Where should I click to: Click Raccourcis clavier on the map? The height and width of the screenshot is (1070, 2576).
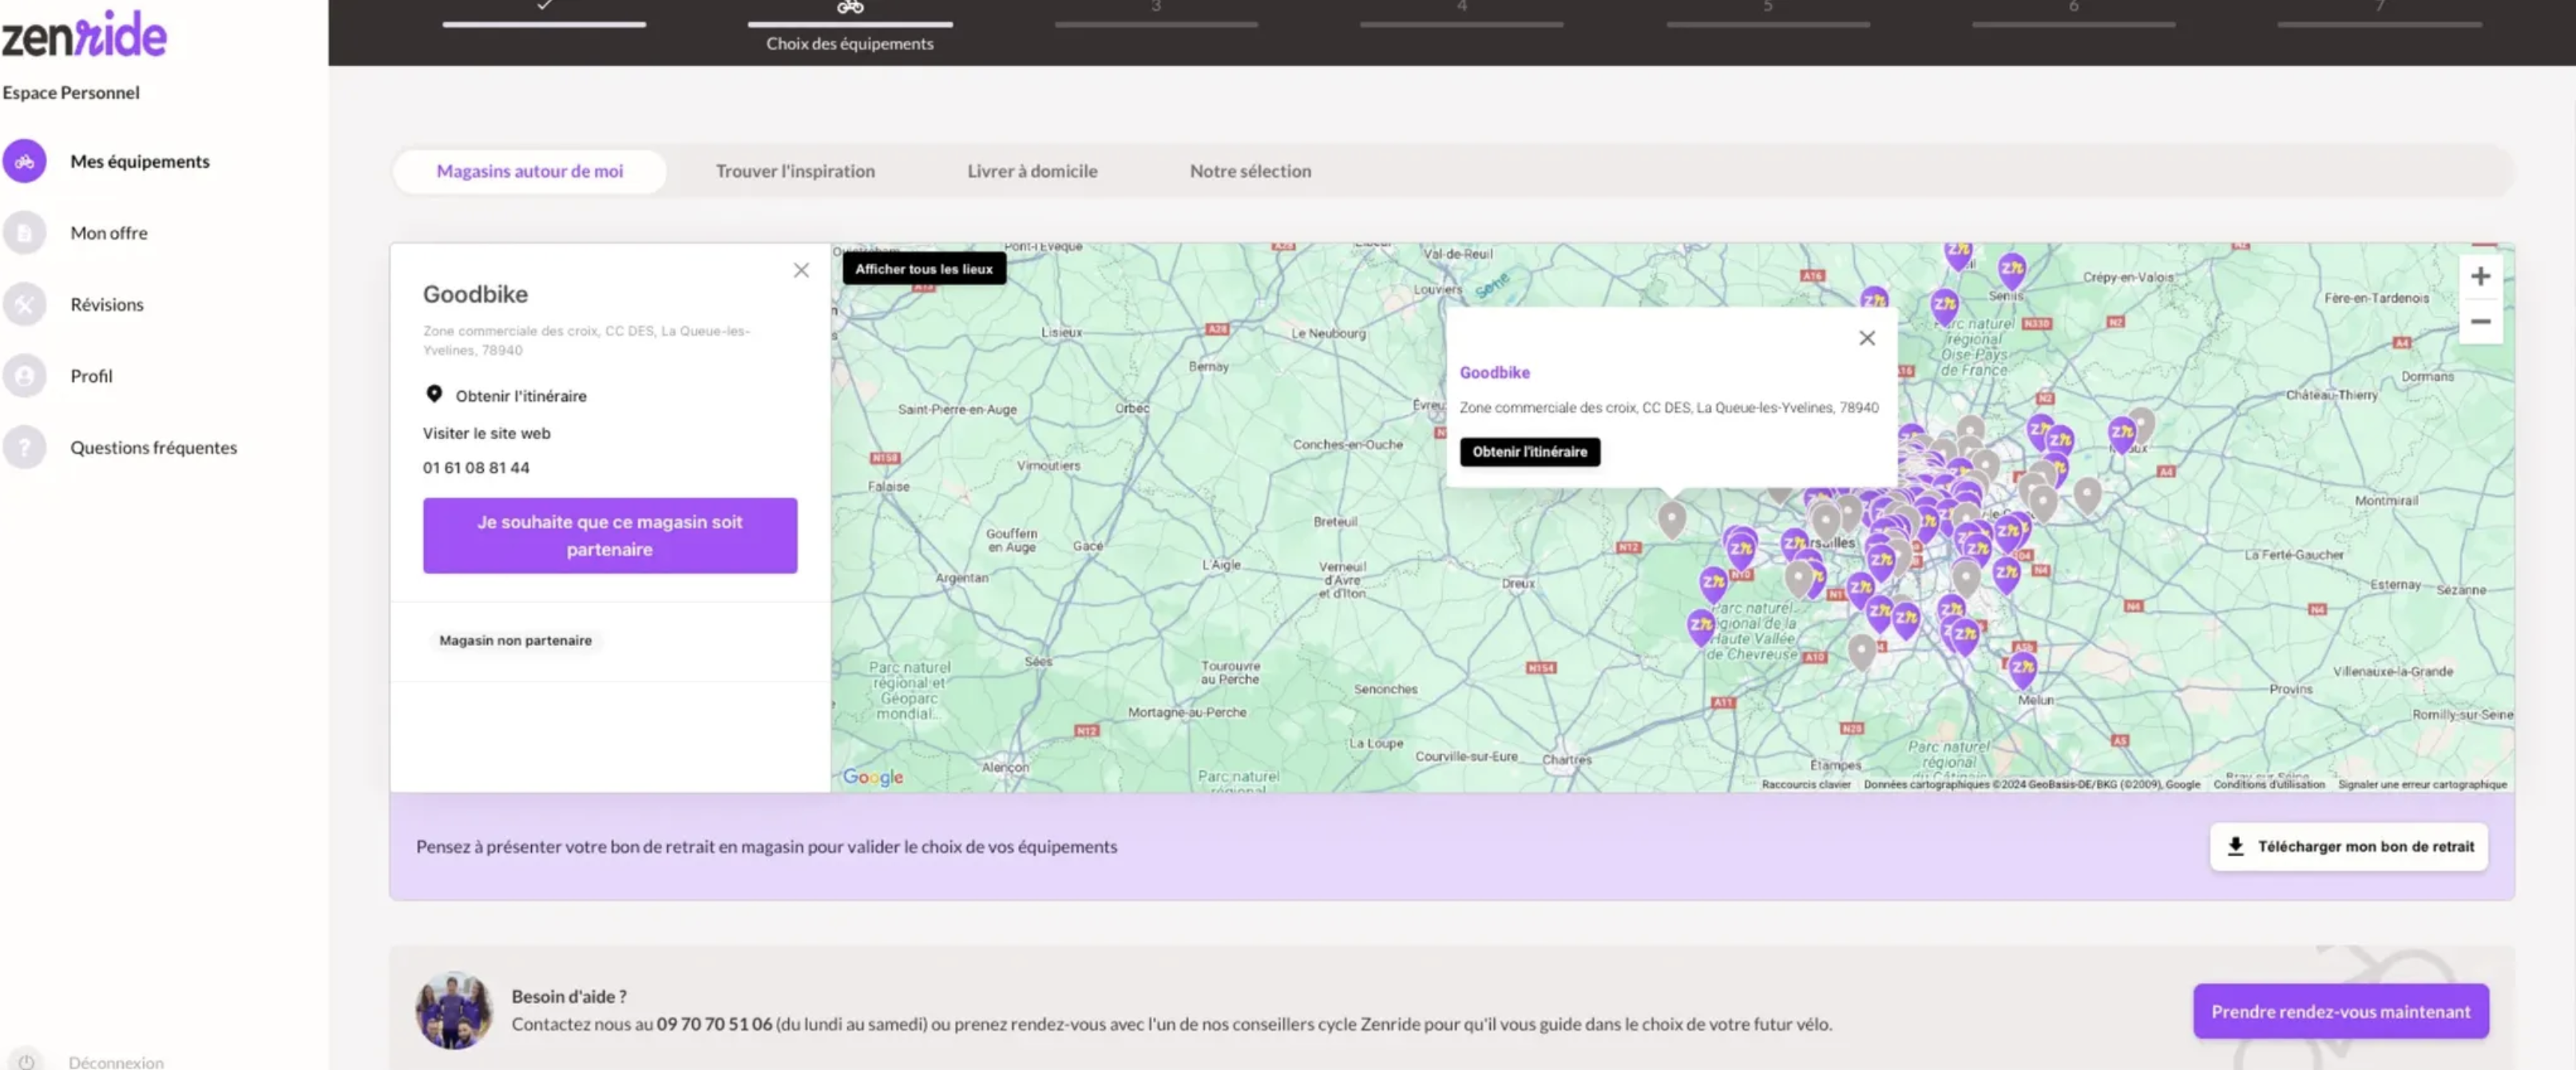point(1806,784)
